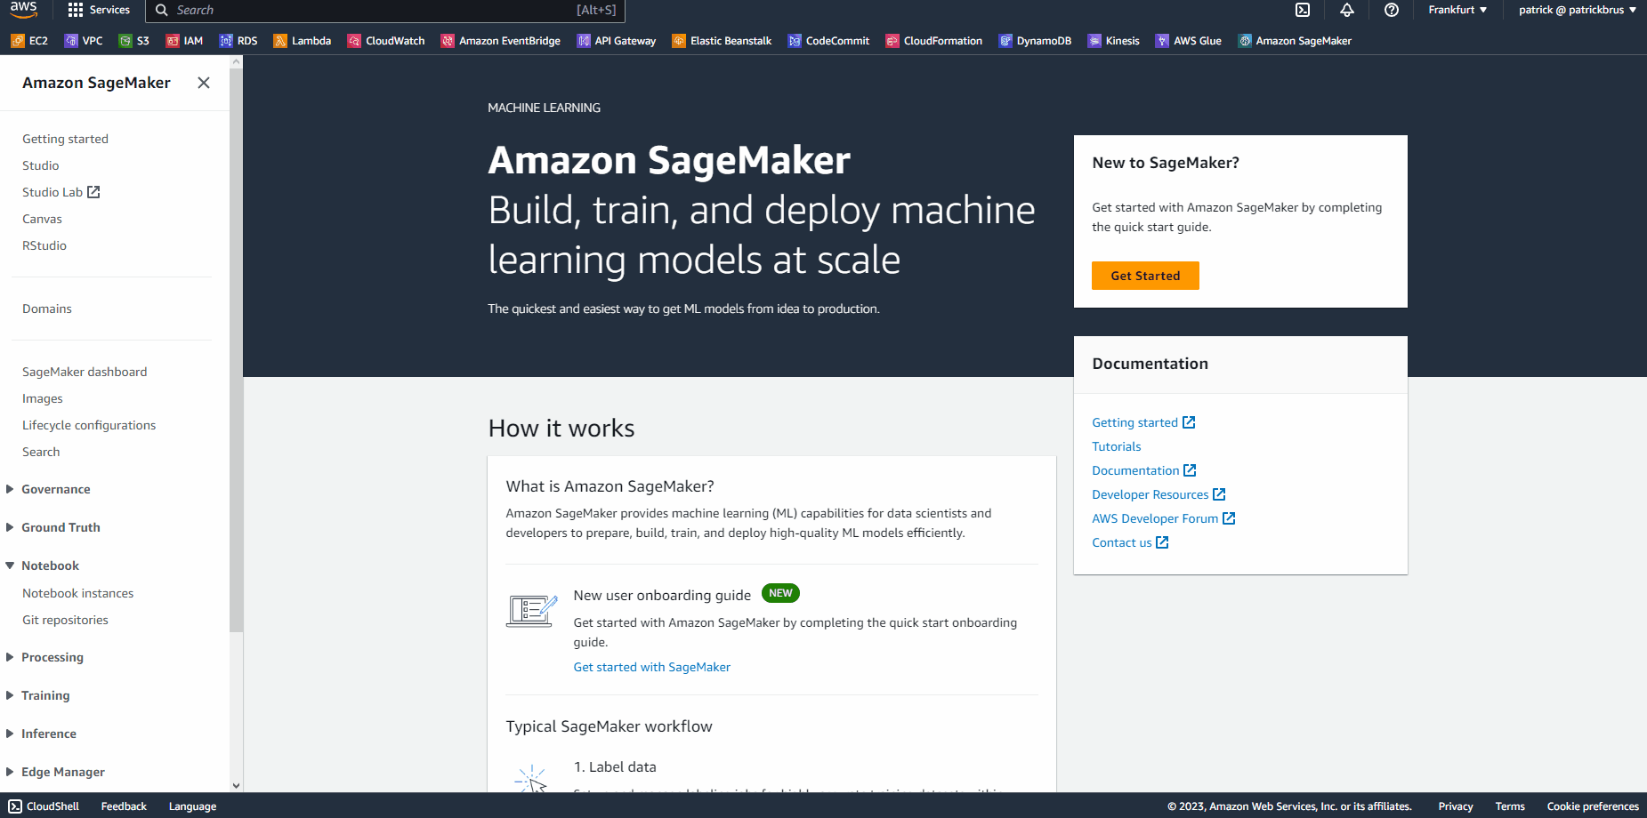Screen dimensions: 1647x818
Task: Select Notebook instances in the sidebar
Action: [x=78, y=593]
